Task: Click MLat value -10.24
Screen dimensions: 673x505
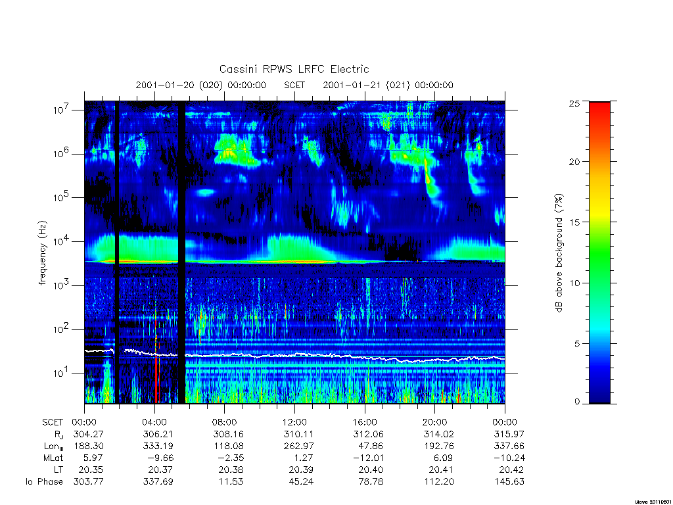Action: point(509,458)
